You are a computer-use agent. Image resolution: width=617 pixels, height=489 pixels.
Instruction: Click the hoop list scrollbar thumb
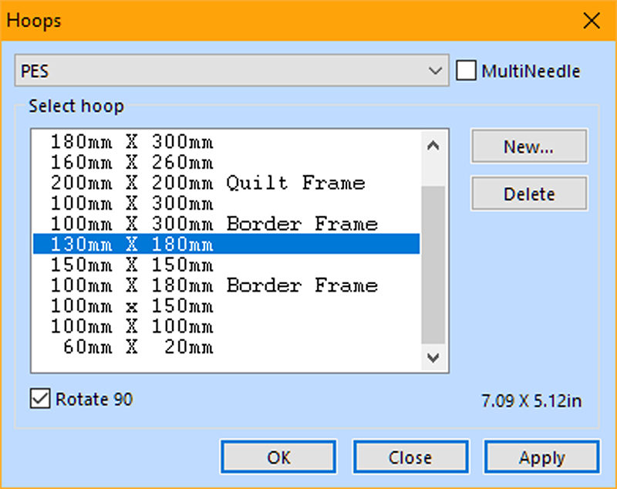[x=433, y=262]
